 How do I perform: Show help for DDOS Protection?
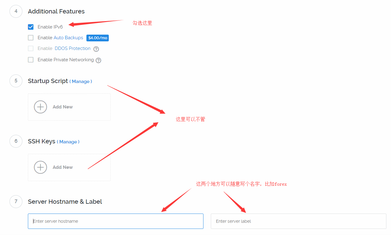[x=96, y=49]
